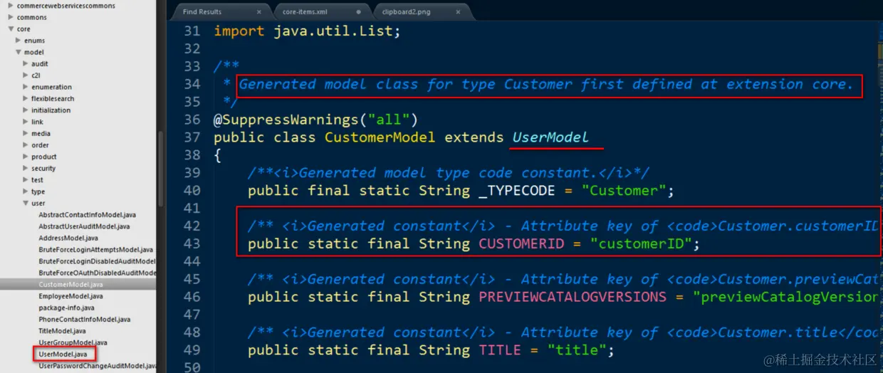Collapse the core folder arrow
The image size is (883, 373).
coord(10,29)
